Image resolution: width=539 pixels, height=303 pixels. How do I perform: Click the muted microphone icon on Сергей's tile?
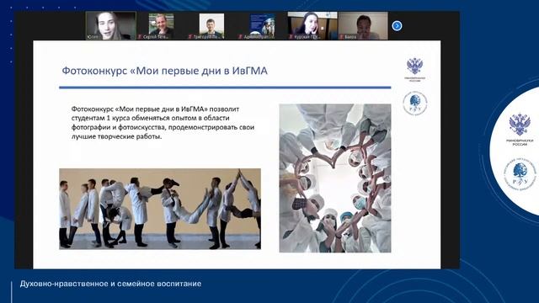pyautogui.click(x=140, y=37)
